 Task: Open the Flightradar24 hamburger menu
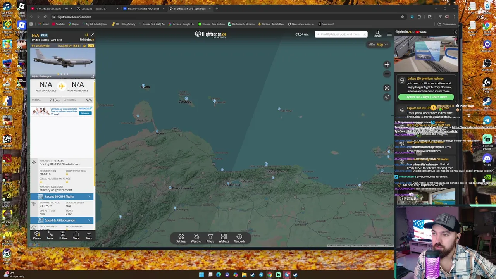pyautogui.click(x=389, y=34)
